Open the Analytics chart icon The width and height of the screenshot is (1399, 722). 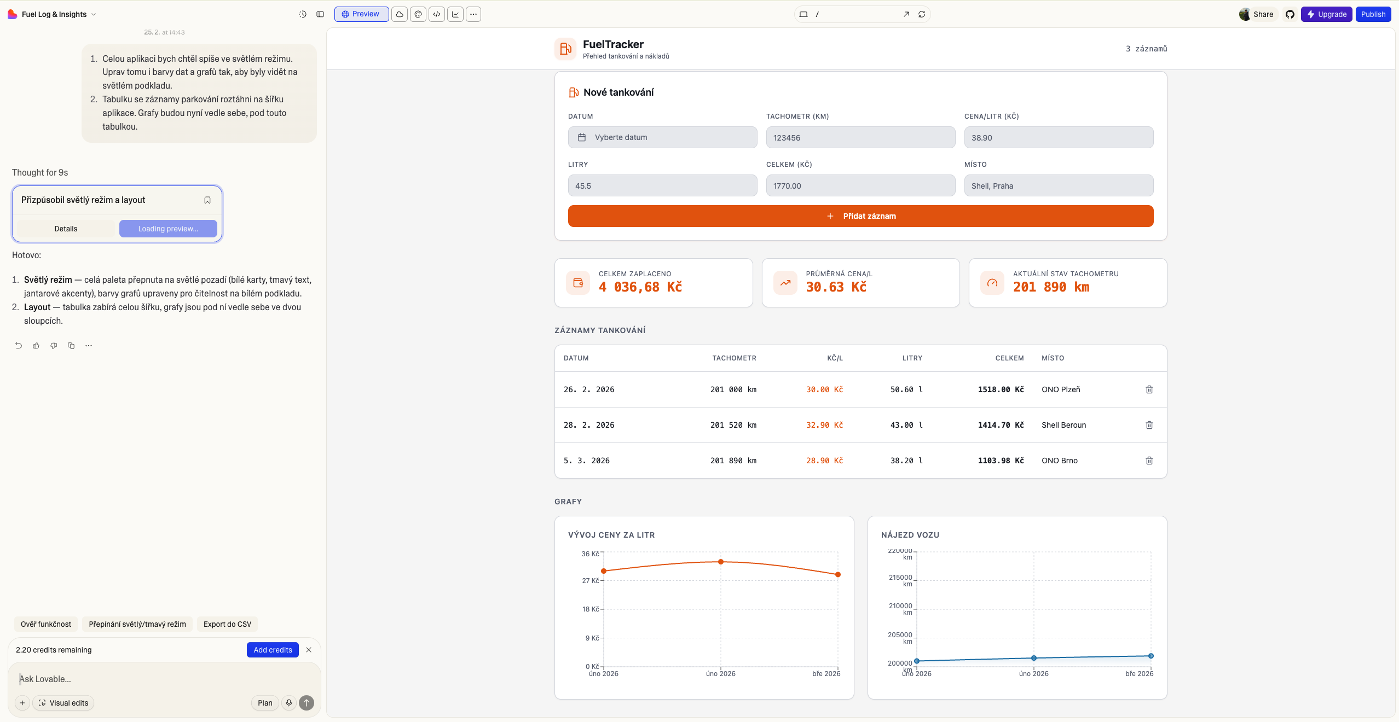(x=455, y=14)
